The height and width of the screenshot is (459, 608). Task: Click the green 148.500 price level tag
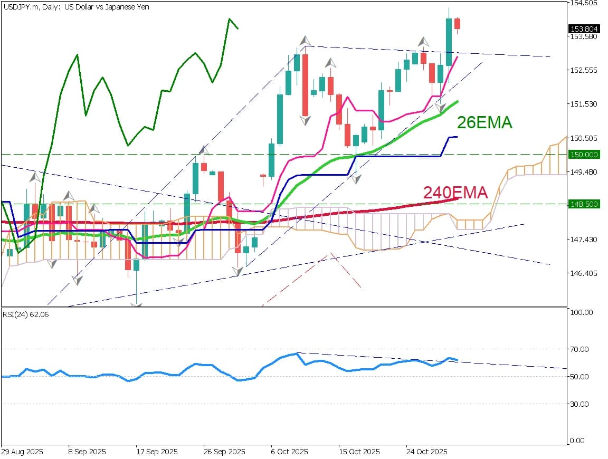click(583, 204)
